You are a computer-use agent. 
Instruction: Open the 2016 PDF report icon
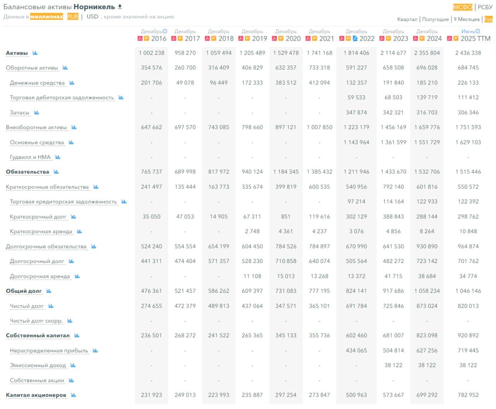(140, 39)
